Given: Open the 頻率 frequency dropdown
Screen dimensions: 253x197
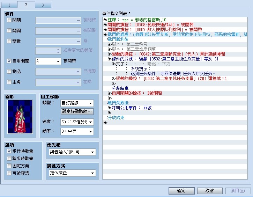Looking at the screenshot, I should 77,131.
